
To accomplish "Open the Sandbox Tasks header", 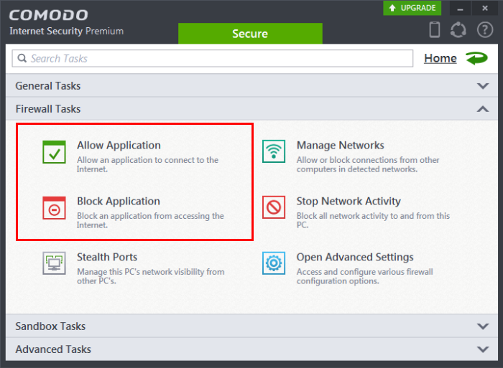I will (251, 326).
